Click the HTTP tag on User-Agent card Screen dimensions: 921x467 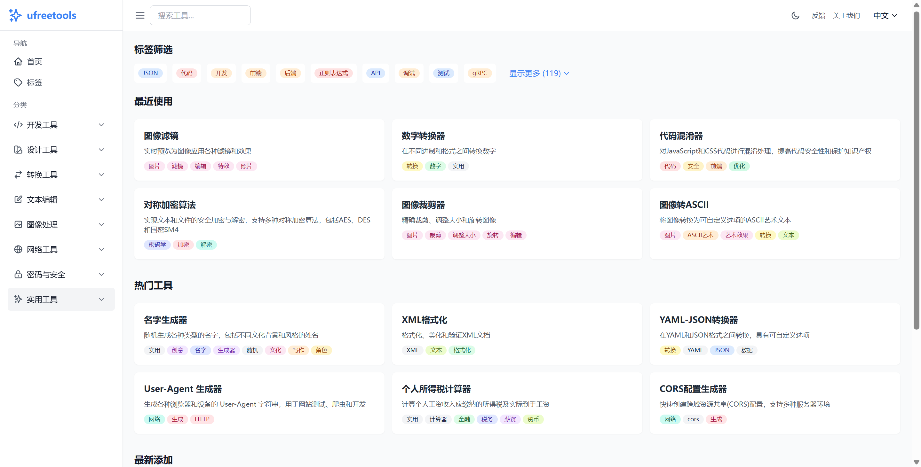pyautogui.click(x=202, y=419)
